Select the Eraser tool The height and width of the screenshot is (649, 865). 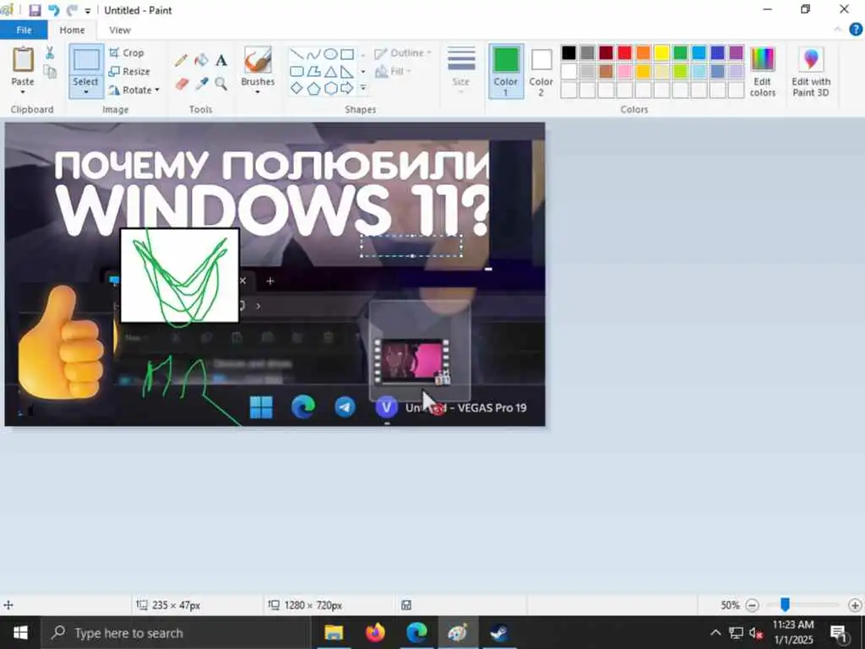click(182, 84)
